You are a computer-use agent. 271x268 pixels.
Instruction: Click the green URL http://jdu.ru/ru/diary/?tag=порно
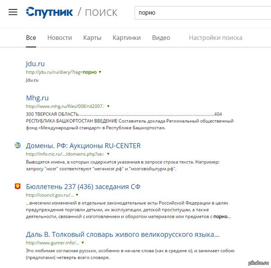[x=61, y=72]
